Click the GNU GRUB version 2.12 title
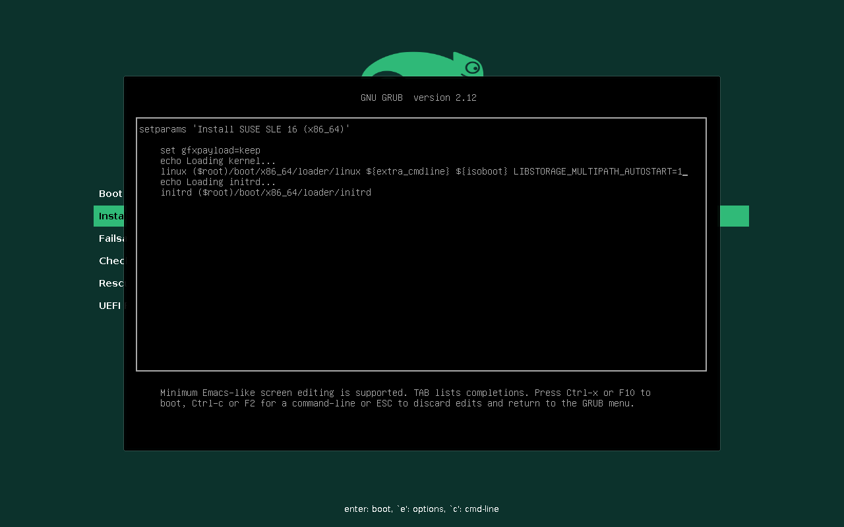 (x=418, y=97)
